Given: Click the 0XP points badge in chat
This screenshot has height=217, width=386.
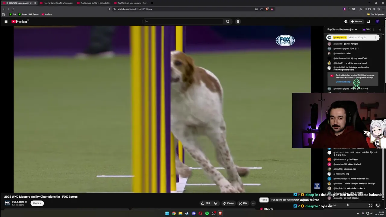Looking at the screenshot, I should (366, 30).
